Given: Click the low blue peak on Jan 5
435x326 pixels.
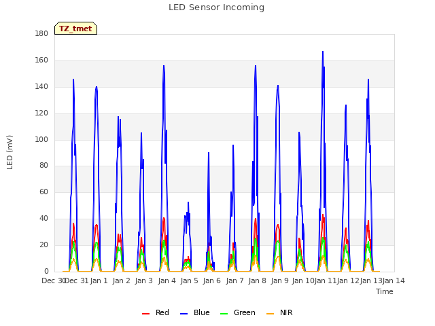Looking at the screenshot, I should coord(188,202).
